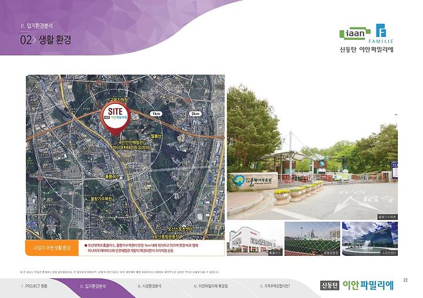Click the red SITE location pin on the map
This screenshot has height=298, width=423.
[116, 119]
